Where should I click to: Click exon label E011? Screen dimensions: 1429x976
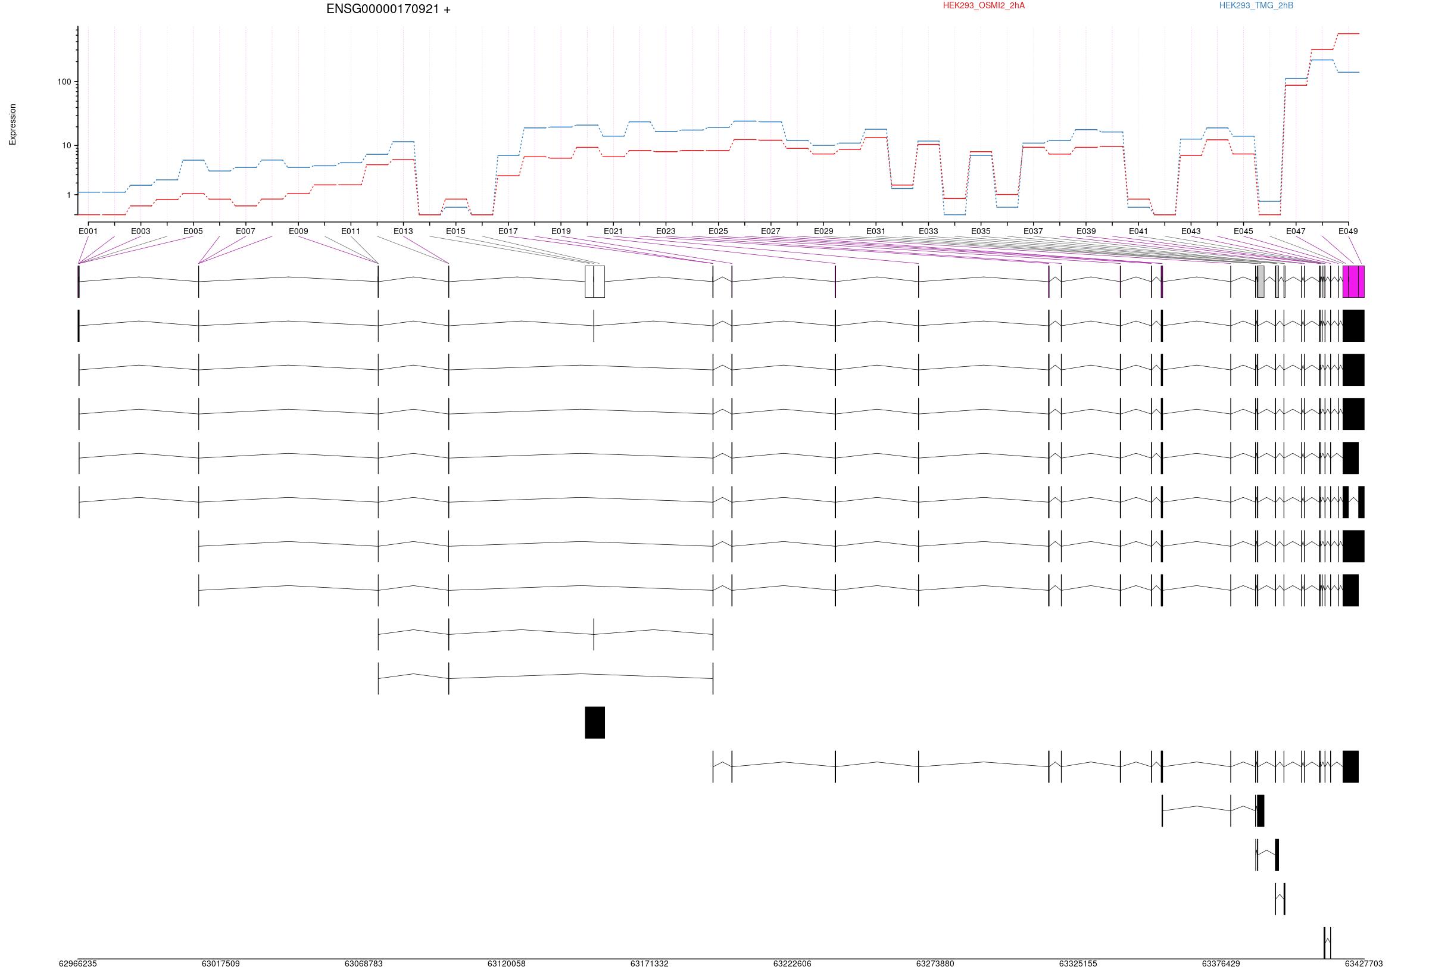click(351, 231)
